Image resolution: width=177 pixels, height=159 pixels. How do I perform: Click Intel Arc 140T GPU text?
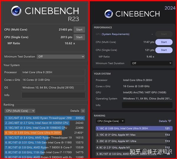coord(145,92)
